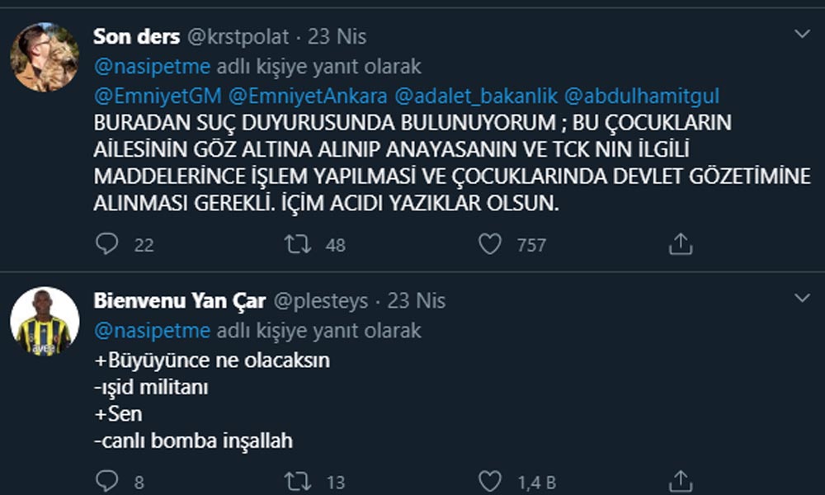Image resolution: width=825 pixels, height=495 pixels.
Task: Open more-options chevron on Bienvenu Yan Çar tweet
Action: (802, 297)
